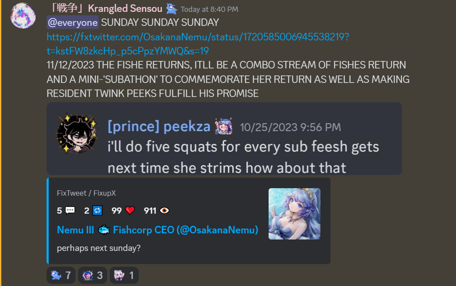
Task: Open Nemu III Fishcorp CEO embed title
Action: pos(157,230)
